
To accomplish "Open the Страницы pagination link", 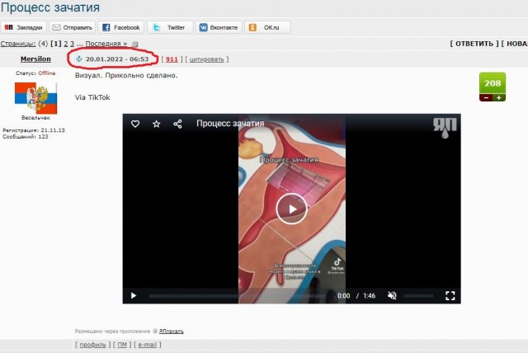I will pyautogui.click(x=18, y=44).
